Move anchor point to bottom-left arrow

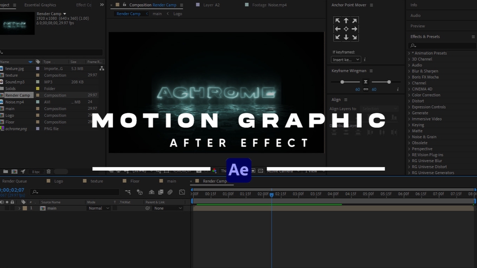(337, 37)
